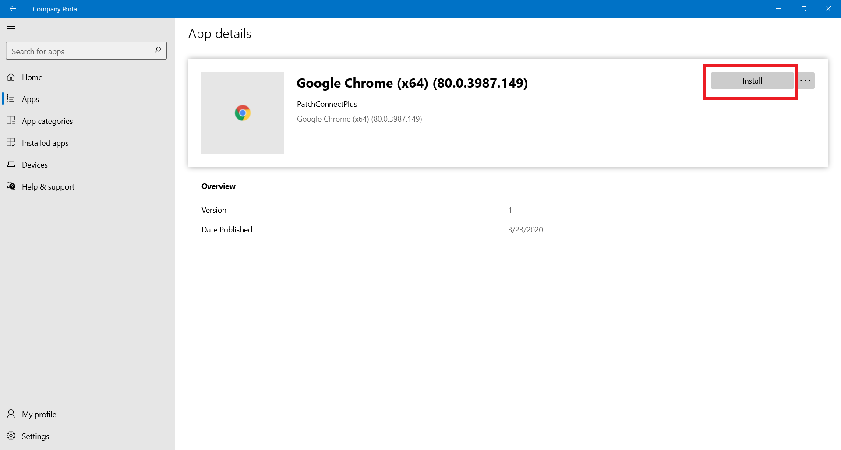Select the Version row in Overview
This screenshot has height=450, width=841.
pyautogui.click(x=214, y=210)
